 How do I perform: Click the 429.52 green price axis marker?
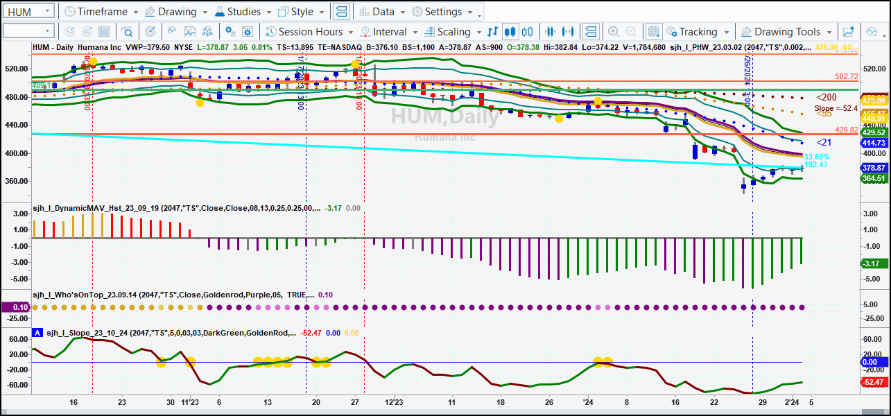click(x=874, y=132)
